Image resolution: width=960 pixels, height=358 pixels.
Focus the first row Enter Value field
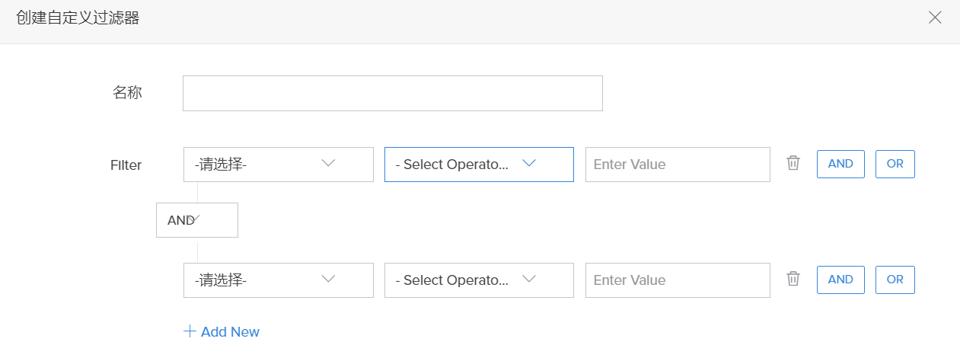coord(677,165)
